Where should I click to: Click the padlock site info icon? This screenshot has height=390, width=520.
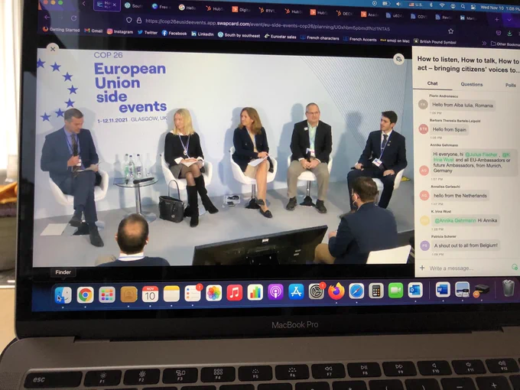pyautogui.click(x=139, y=21)
